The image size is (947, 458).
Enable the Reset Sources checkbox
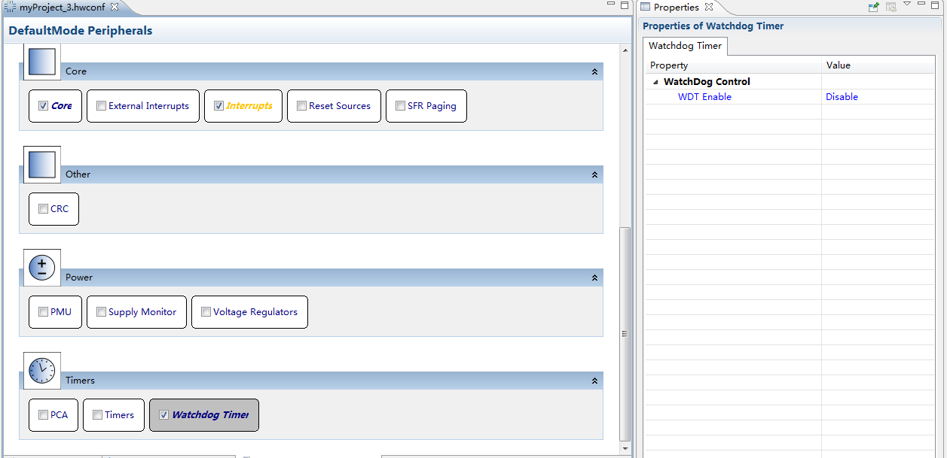point(301,106)
